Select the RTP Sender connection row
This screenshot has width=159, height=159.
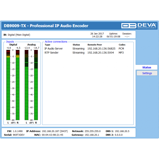(84, 53)
